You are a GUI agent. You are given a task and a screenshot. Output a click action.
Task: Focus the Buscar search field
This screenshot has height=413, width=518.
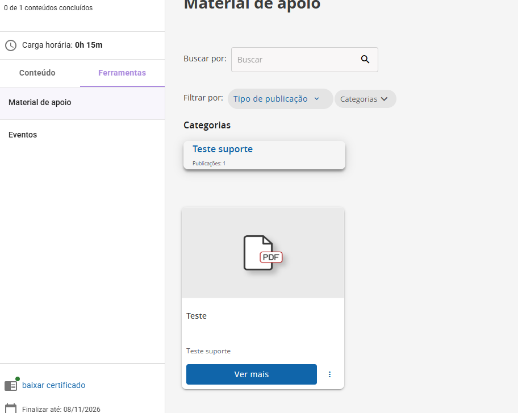[295, 60]
